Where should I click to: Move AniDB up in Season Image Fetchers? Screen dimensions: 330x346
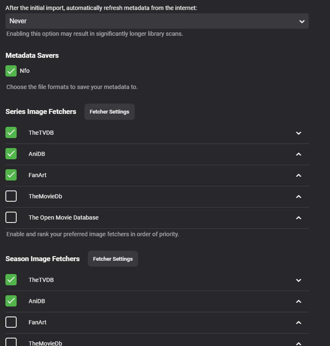[298, 302]
